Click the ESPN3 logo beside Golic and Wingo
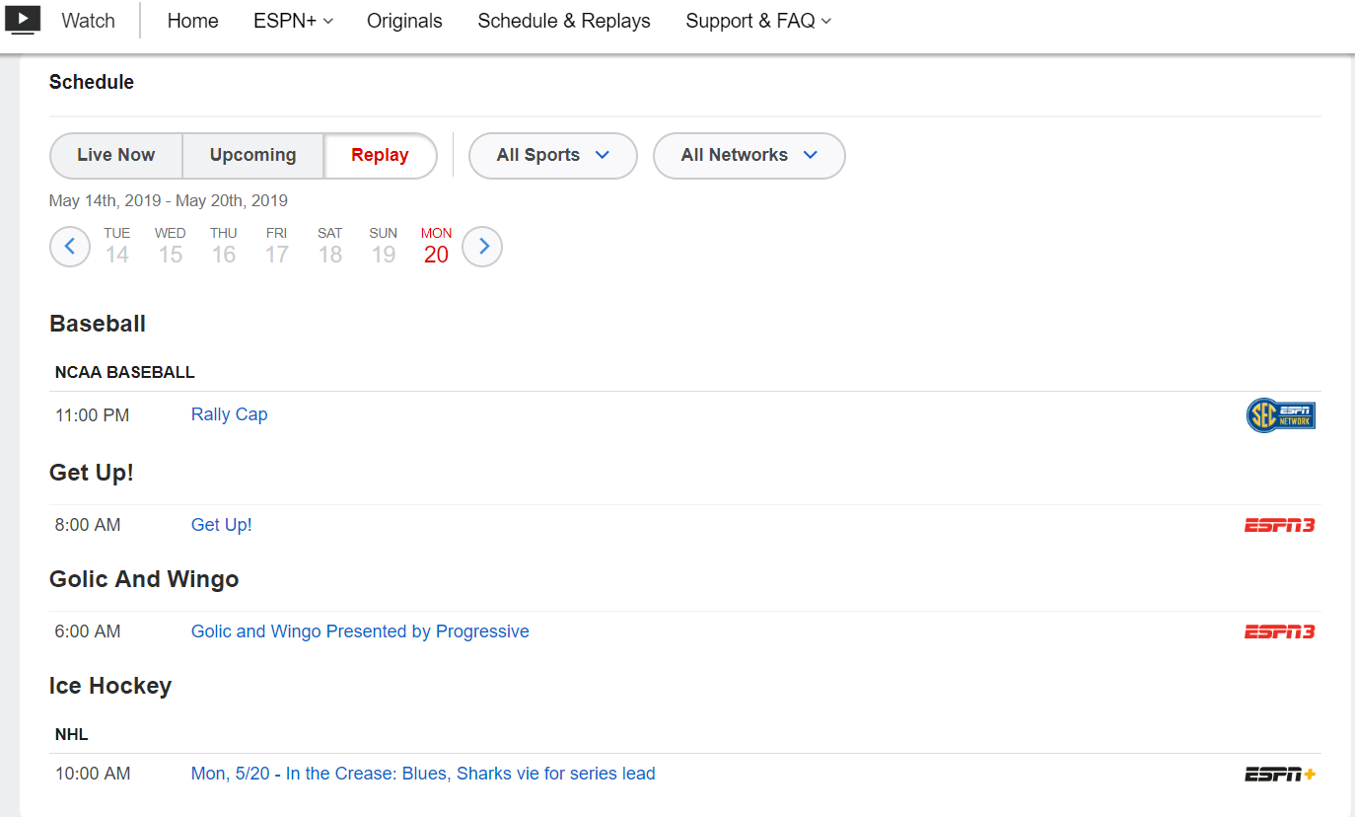Screen dimensions: 1355x817 pos(1280,631)
